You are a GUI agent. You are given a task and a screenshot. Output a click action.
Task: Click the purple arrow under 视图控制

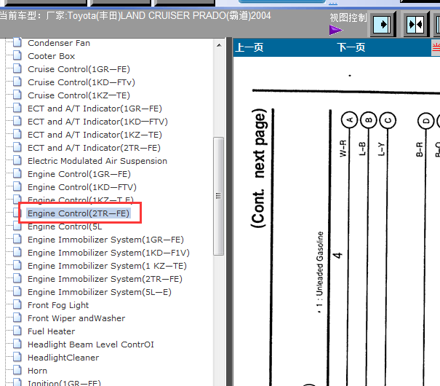coord(335,30)
